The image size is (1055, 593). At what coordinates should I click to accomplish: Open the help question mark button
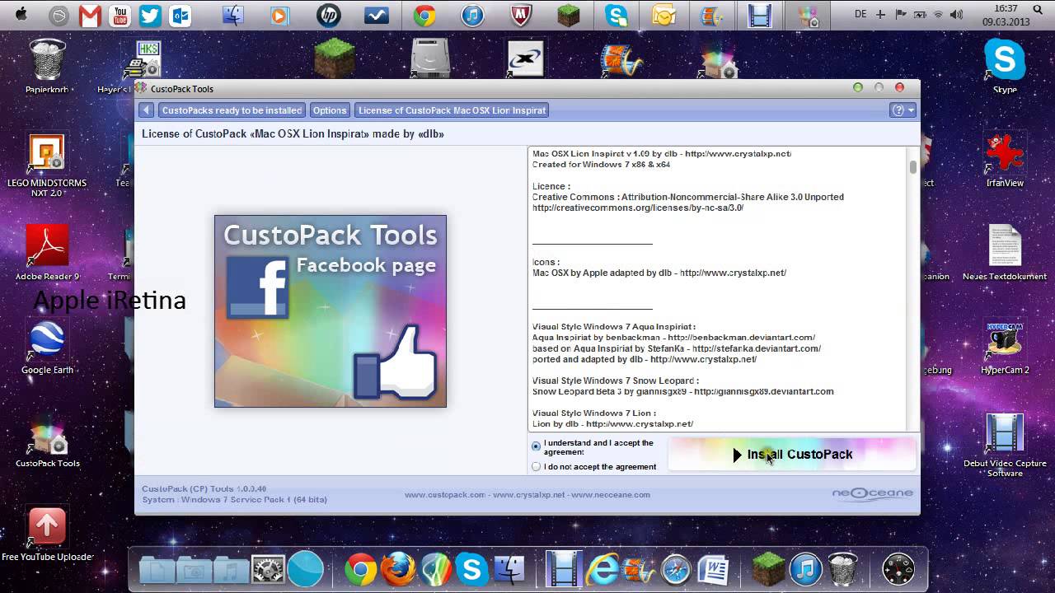[898, 110]
